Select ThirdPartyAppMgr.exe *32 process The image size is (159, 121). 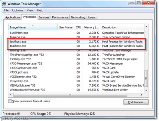[76, 55]
